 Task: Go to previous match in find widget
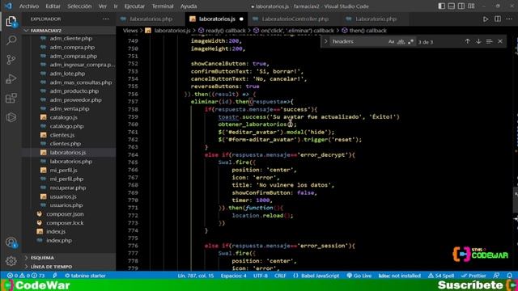point(468,41)
